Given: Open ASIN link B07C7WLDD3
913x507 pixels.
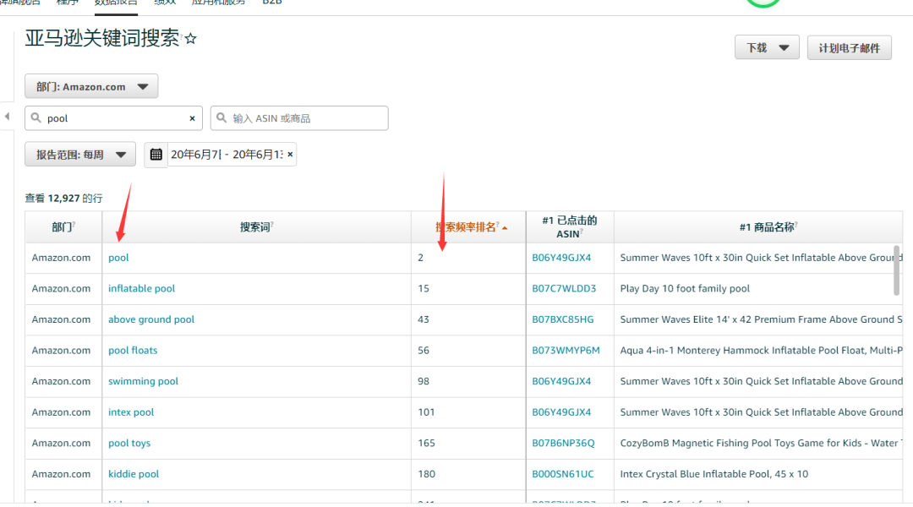Looking at the screenshot, I should point(564,289).
